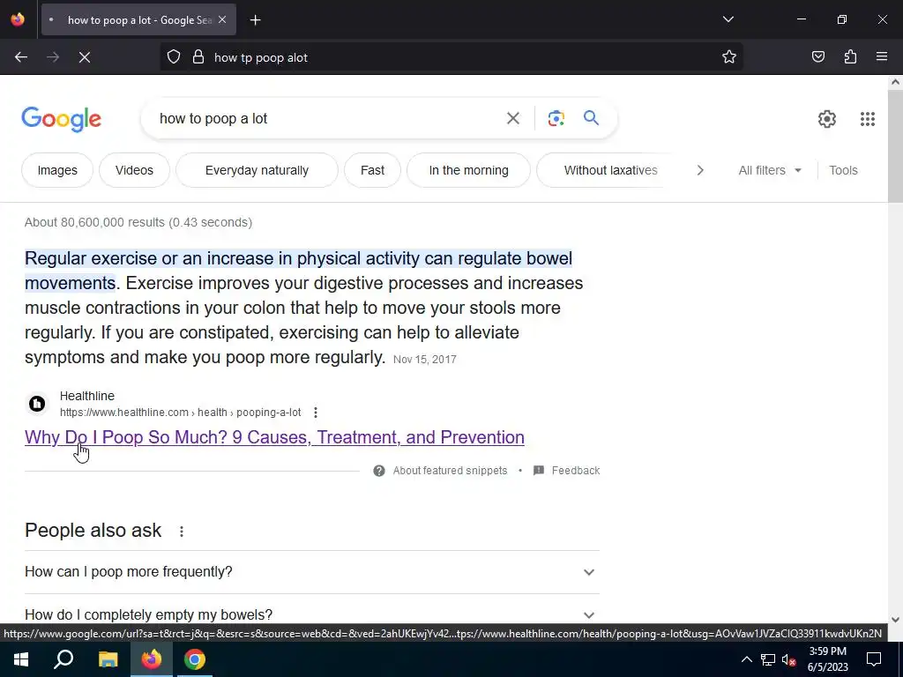The image size is (903, 677).
Task: Stop page loading with the X button
Action: click(85, 57)
